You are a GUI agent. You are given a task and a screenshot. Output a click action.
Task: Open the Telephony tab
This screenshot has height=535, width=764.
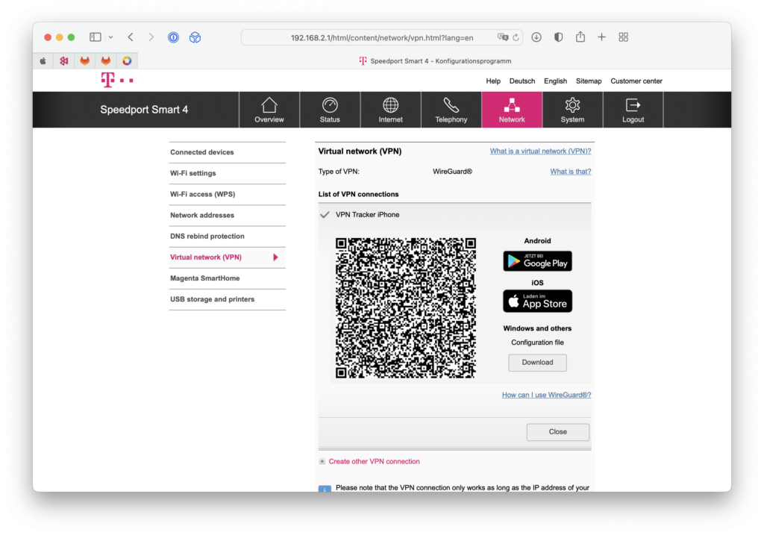click(451, 110)
